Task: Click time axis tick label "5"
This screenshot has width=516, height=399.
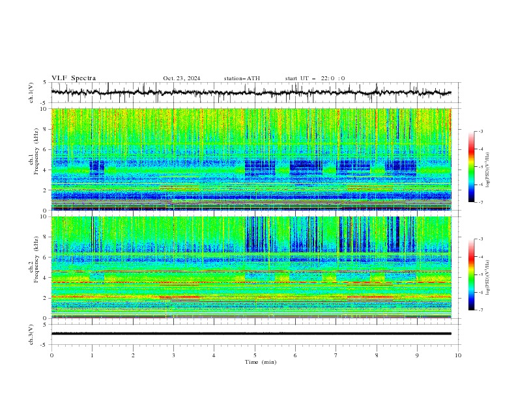Action: 255,355
